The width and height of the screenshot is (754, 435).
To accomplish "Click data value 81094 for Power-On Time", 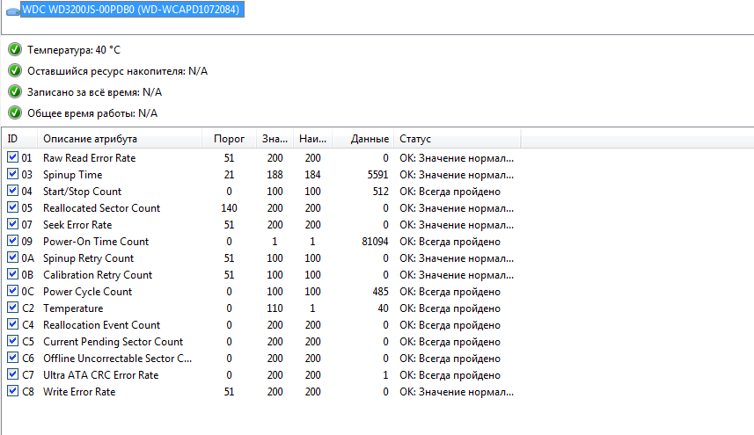I will tap(375, 242).
